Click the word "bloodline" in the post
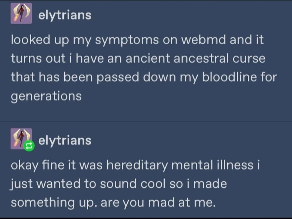 227,77
